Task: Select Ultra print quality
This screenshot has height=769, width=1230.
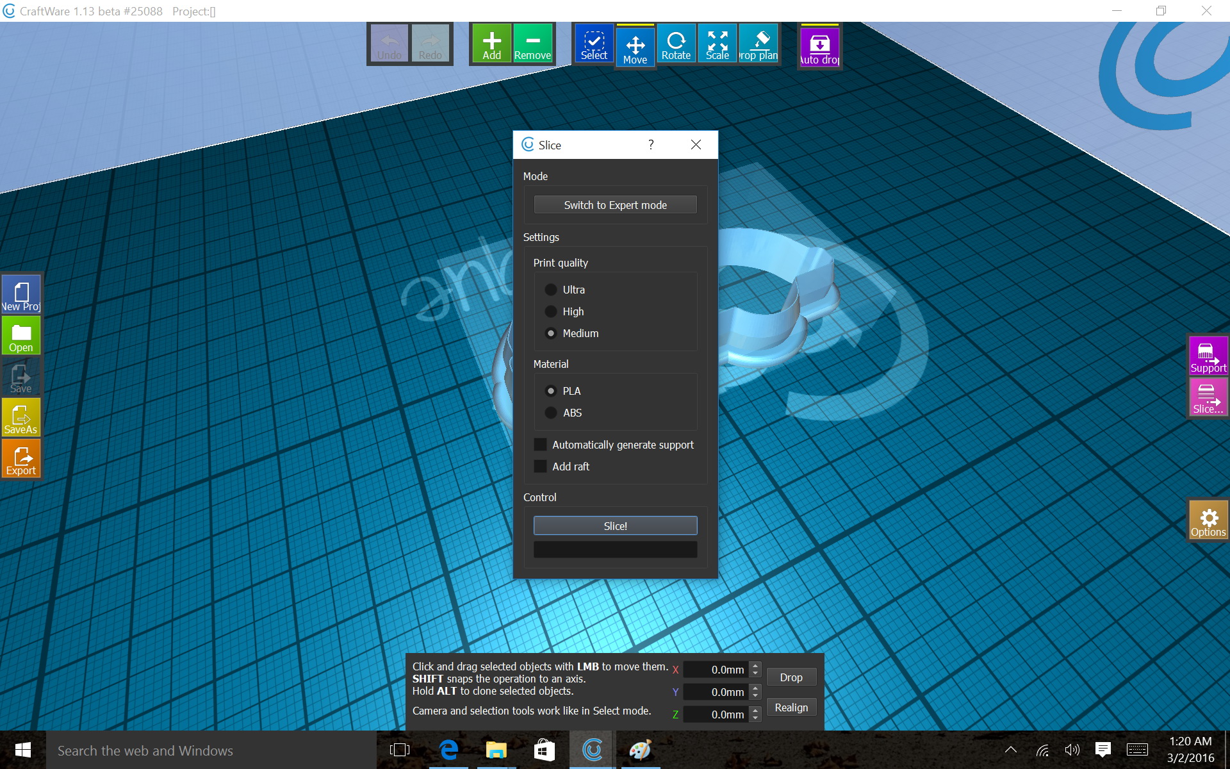Action: tap(551, 290)
